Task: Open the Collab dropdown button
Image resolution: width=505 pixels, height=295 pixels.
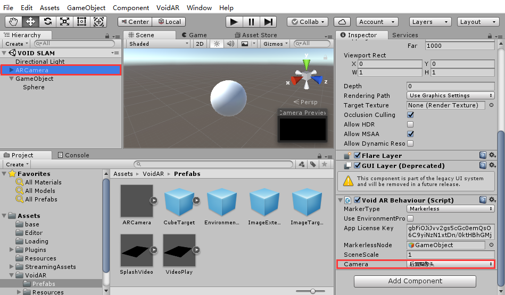Action: pos(309,22)
